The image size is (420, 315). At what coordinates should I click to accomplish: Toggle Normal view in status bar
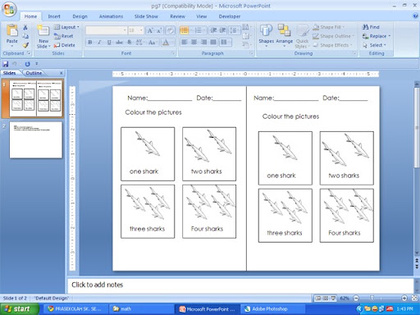pyautogui.click(x=317, y=299)
